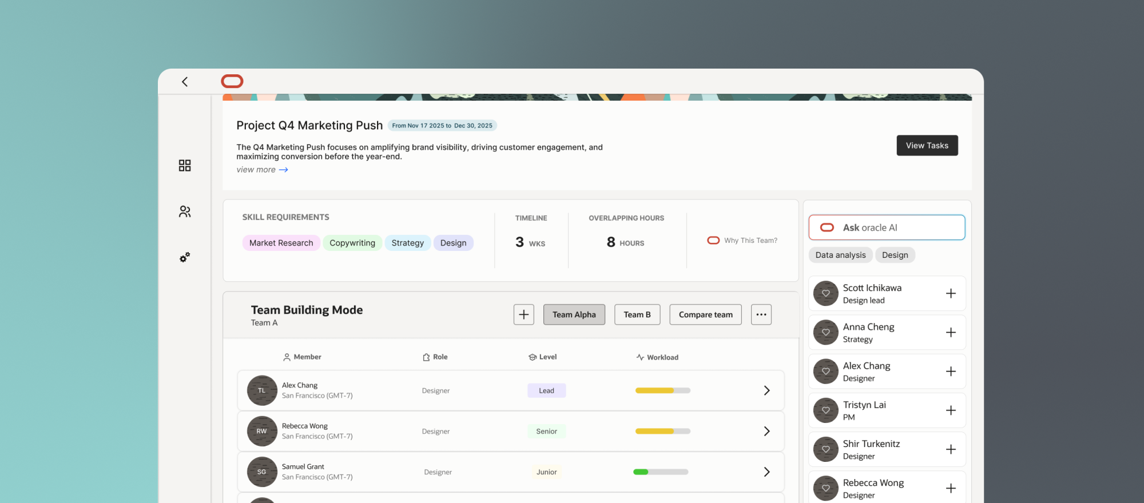Open the people icon in sidebar
Image resolution: width=1144 pixels, height=503 pixels.
pyautogui.click(x=185, y=211)
